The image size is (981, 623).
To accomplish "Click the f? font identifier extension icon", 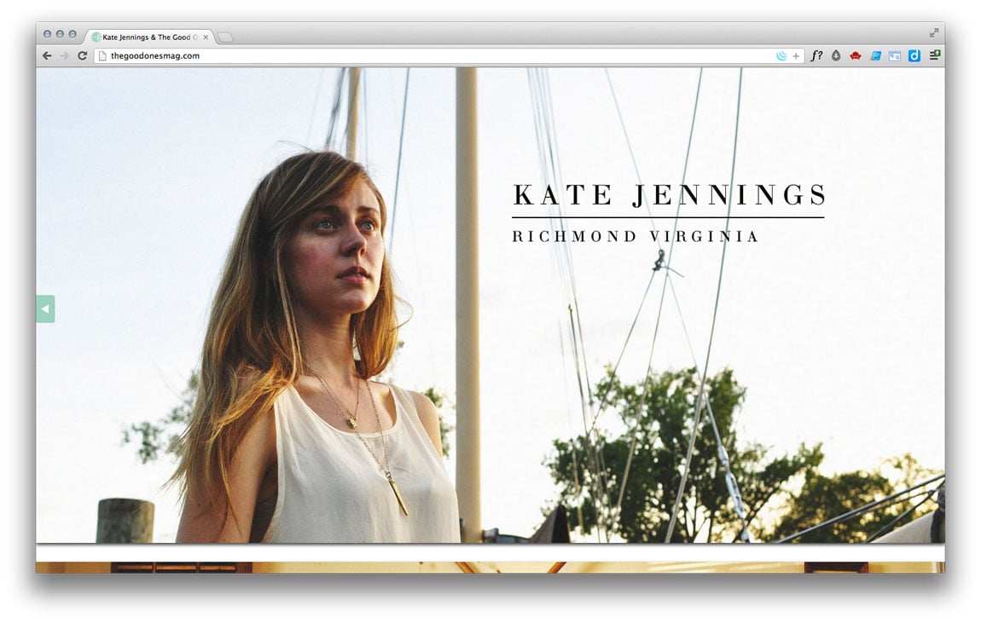I will click(x=816, y=55).
